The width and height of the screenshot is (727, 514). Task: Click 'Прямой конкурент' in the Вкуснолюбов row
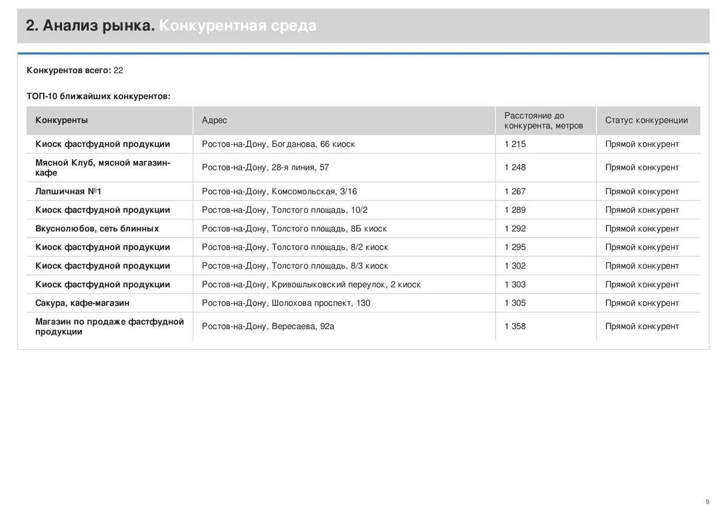642,229
